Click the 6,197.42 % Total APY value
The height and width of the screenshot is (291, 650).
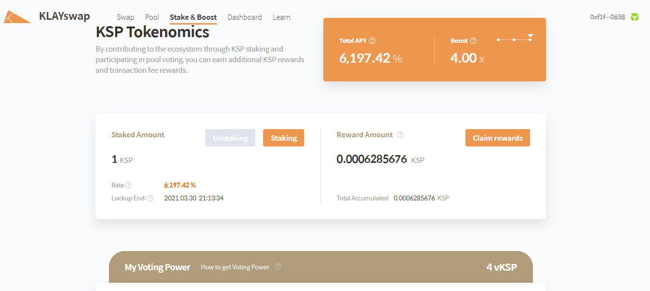(371, 58)
